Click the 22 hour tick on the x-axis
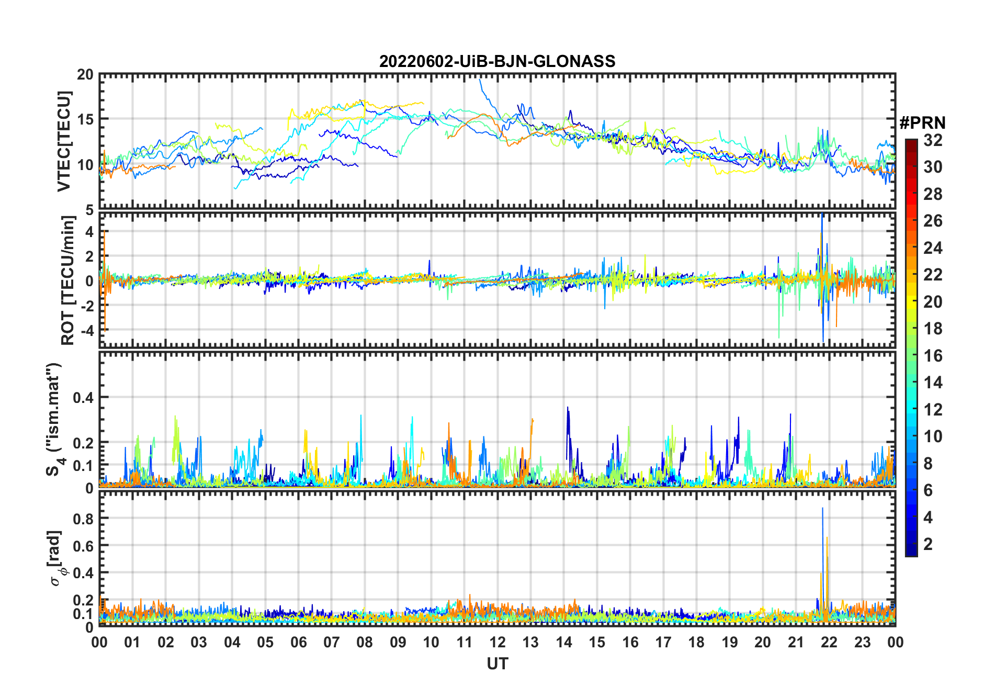995x696 pixels. tap(829, 642)
